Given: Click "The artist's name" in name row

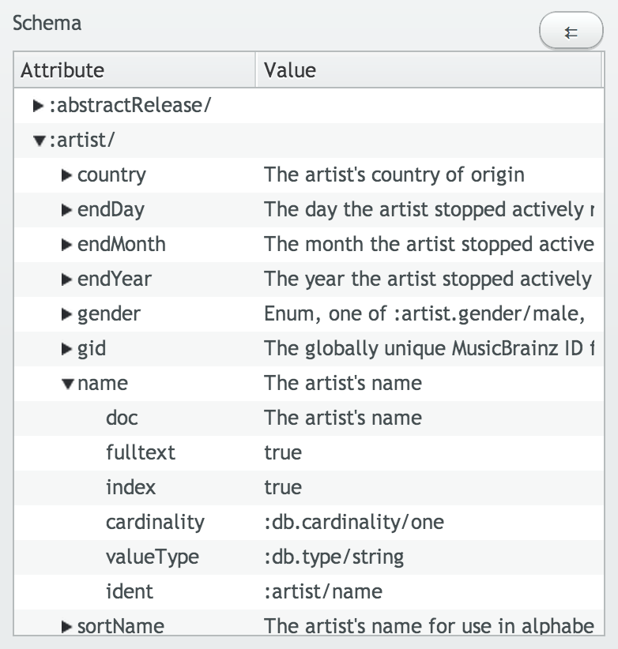Looking at the screenshot, I should [x=343, y=383].
